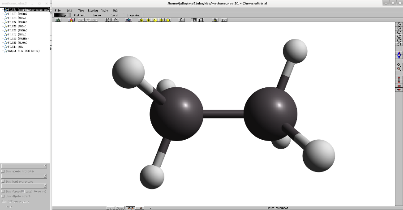The height and width of the screenshot is (210, 403).
Task: Open the dropdown above Show atomic properties
Action: pos(25,166)
